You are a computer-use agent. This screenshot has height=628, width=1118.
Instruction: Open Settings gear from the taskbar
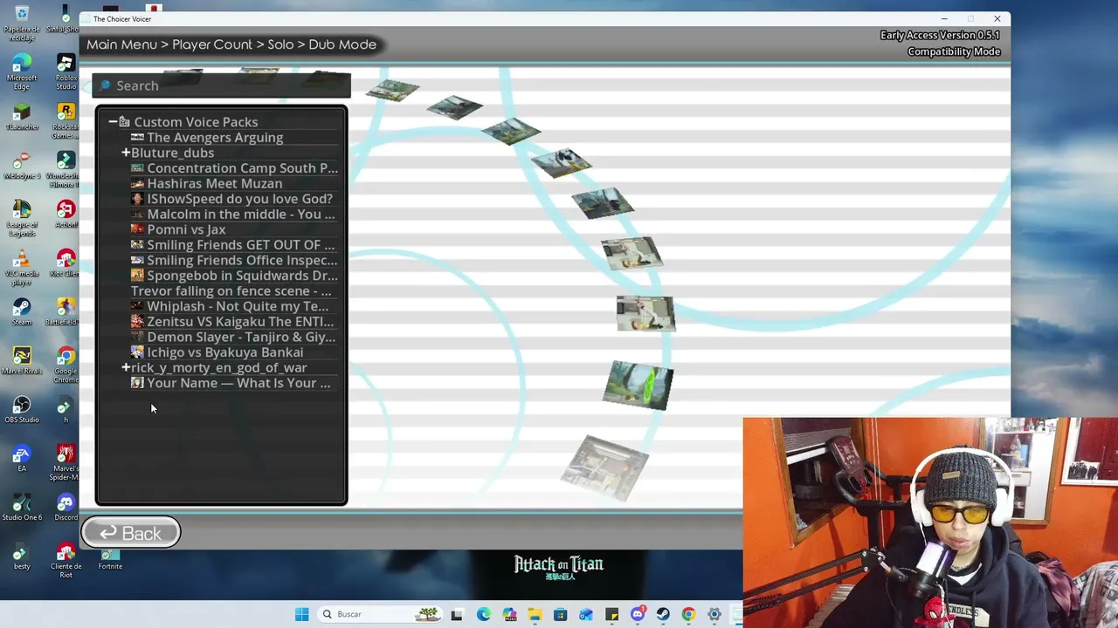click(714, 614)
